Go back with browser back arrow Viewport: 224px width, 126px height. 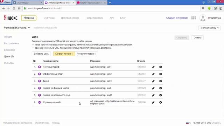(3, 8)
